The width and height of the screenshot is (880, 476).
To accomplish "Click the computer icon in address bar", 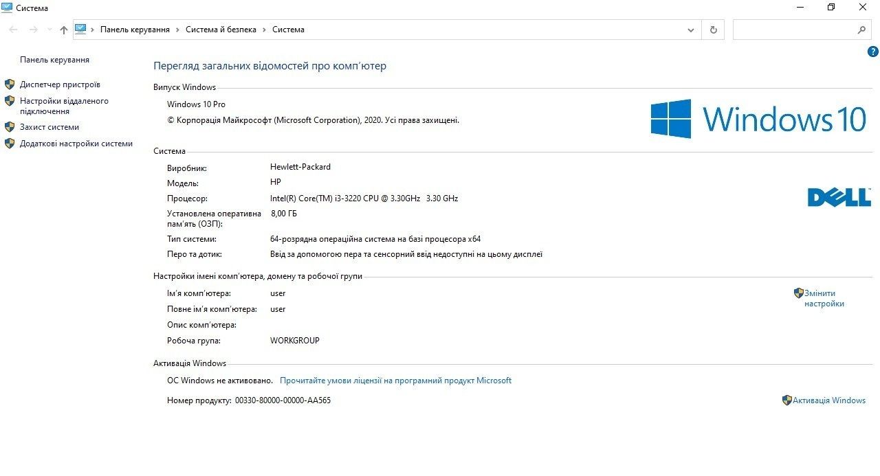I will click(x=80, y=30).
